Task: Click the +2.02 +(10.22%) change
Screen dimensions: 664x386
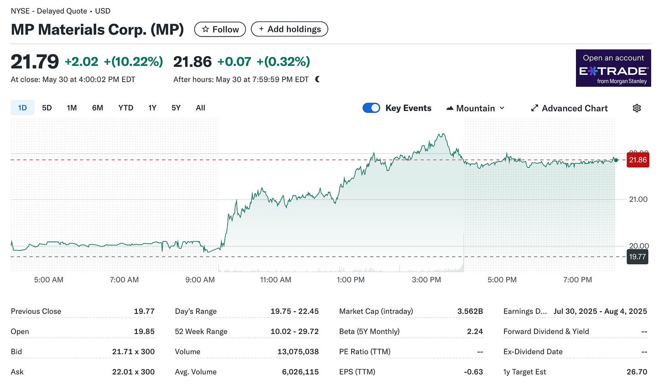Action: point(114,62)
